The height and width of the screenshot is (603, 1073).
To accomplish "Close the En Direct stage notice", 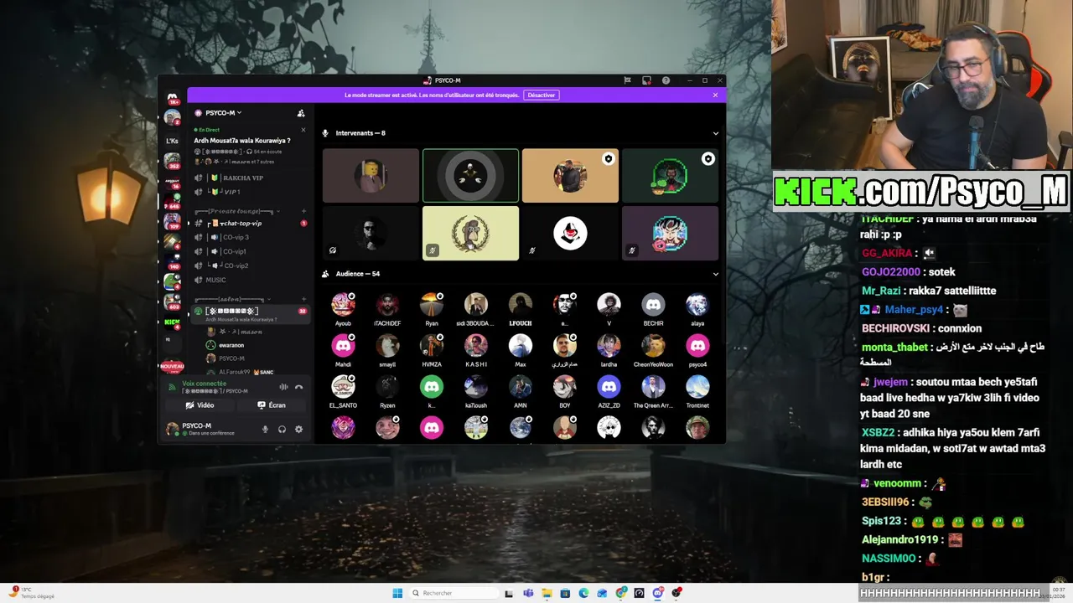I will point(303,130).
